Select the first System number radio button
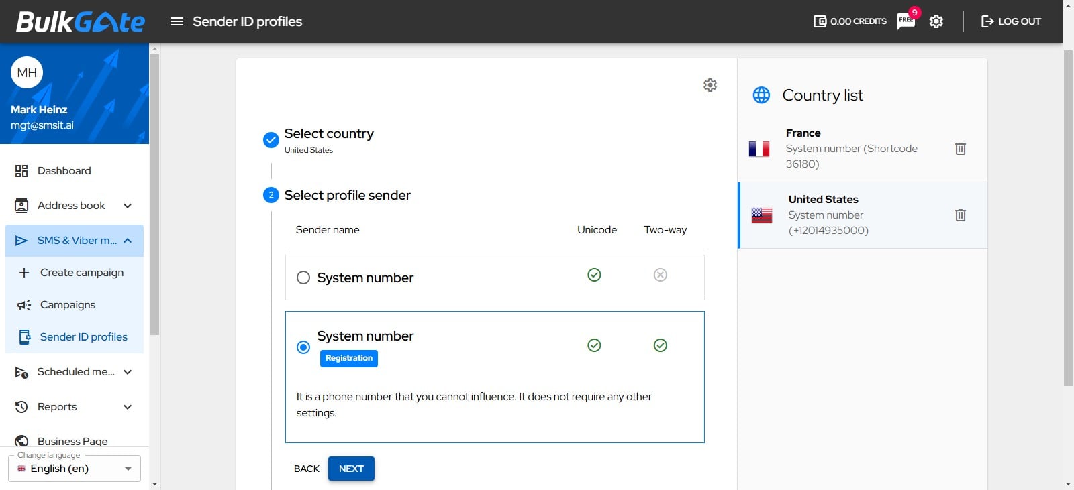This screenshot has width=1074, height=490. [303, 278]
